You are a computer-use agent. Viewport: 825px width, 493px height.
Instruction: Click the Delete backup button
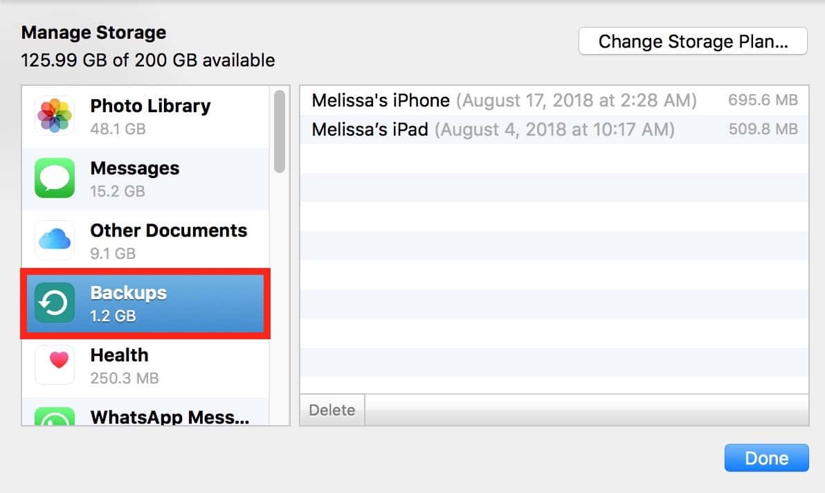(x=332, y=410)
